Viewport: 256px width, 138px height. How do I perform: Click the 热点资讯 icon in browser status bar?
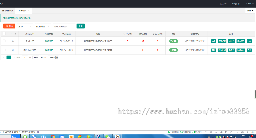click(193, 132)
